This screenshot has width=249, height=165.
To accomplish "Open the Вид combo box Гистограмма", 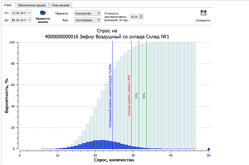I will 88,20.
